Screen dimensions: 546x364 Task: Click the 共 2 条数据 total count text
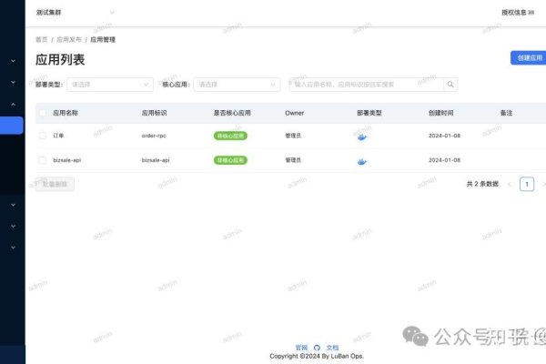[x=482, y=184]
